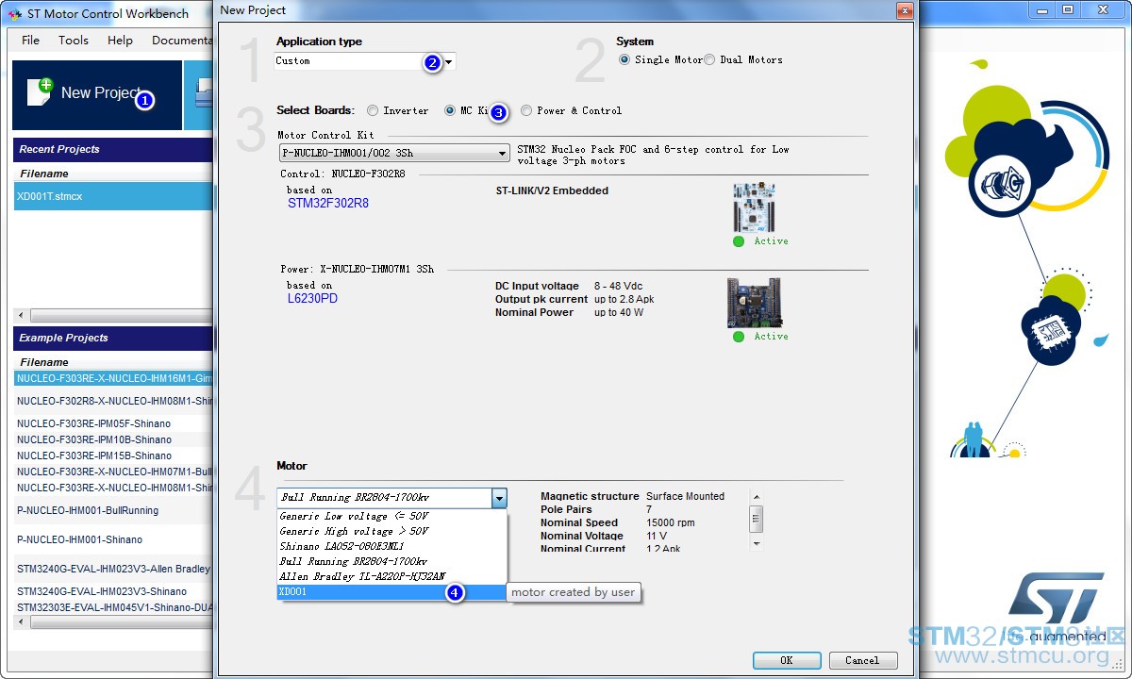Select Generic Low voltage <= 50V motor
This screenshot has height=679, width=1132.
tap(391, 517)
